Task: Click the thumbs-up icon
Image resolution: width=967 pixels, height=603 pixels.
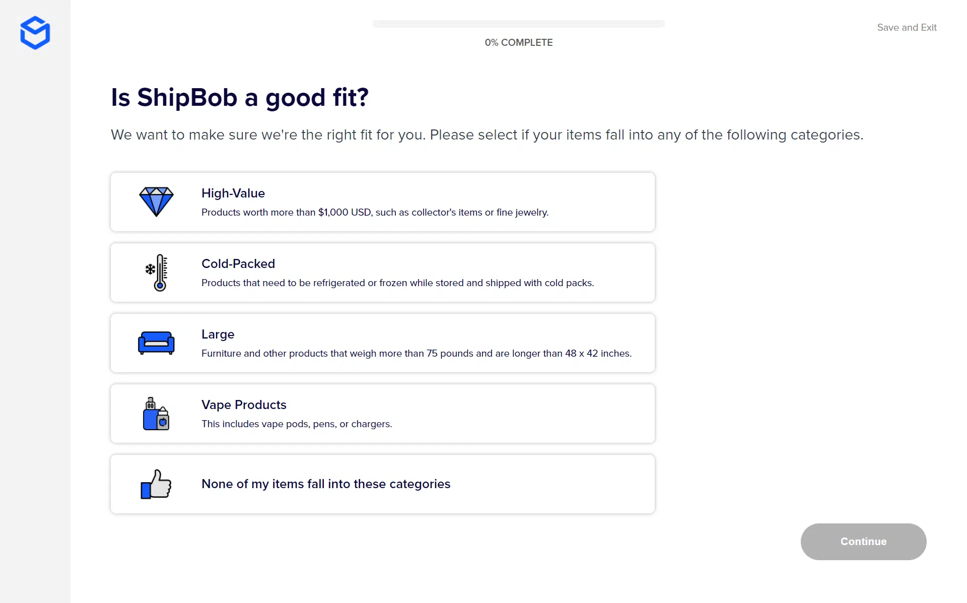Action: click(156, 484)
